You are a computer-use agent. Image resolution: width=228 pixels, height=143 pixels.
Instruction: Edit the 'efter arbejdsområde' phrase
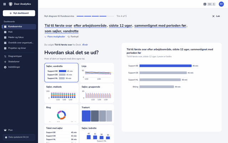[x=90, y=26]
